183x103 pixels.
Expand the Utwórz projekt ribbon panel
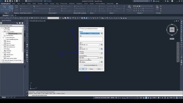(x=53, y=13)
